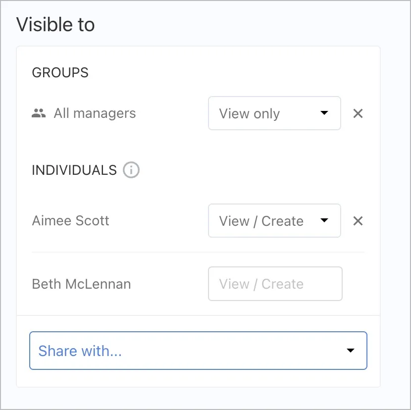The width and height of the screenshot is (411, 410).
Task: Click the caret arrow in Share with field
Action: point(351,351)
